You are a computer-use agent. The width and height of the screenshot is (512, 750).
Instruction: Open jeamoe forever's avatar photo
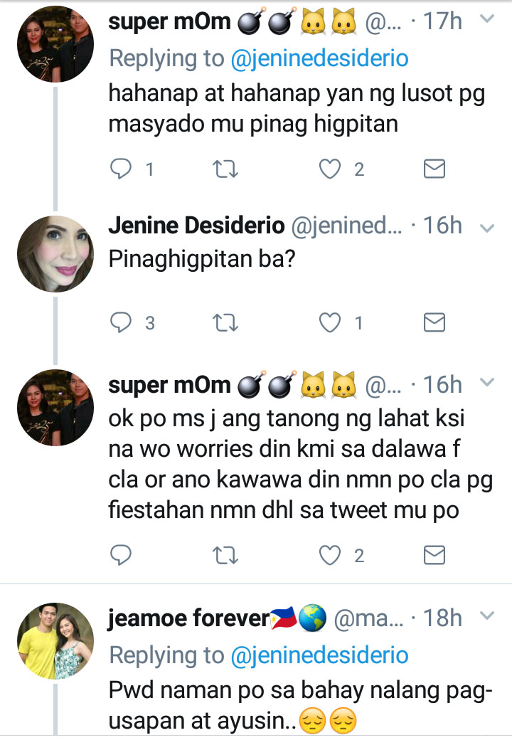[x=55, y=640]
